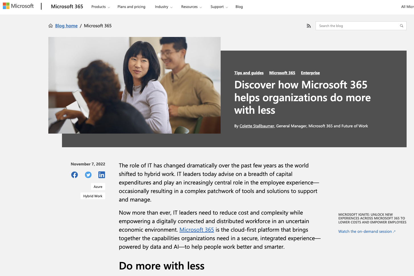The image size is (414, 276).
Task: Click the Microsoft logo
Action: point(18,6)
